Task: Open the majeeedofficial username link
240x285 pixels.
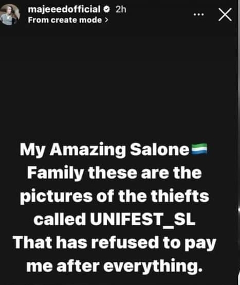Action: (x=64, y=9)
